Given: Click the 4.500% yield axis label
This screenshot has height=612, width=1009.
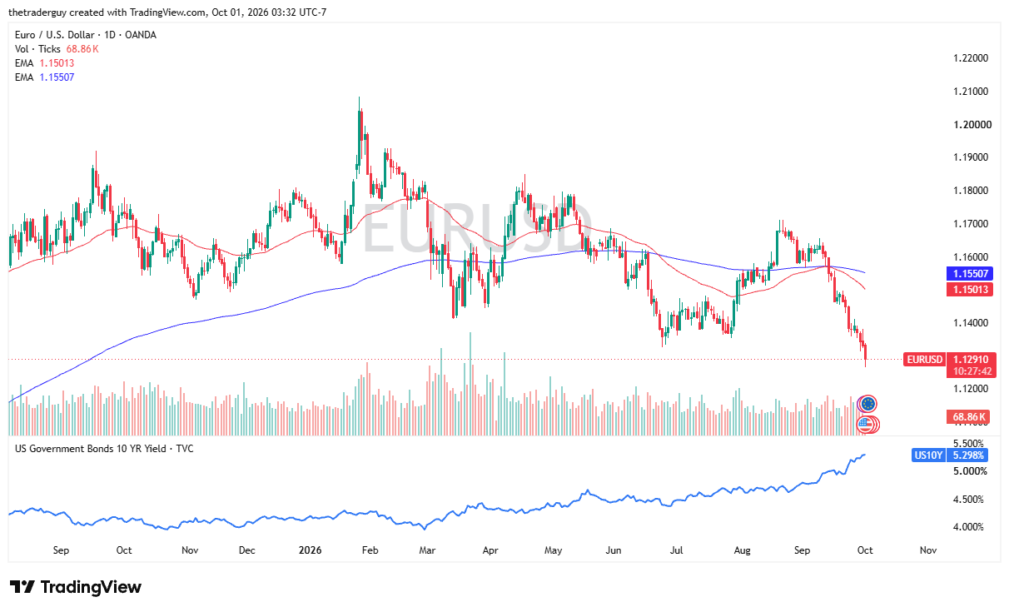Looking at the screenshot, I should pyautogui.click(x=969, y=500).
